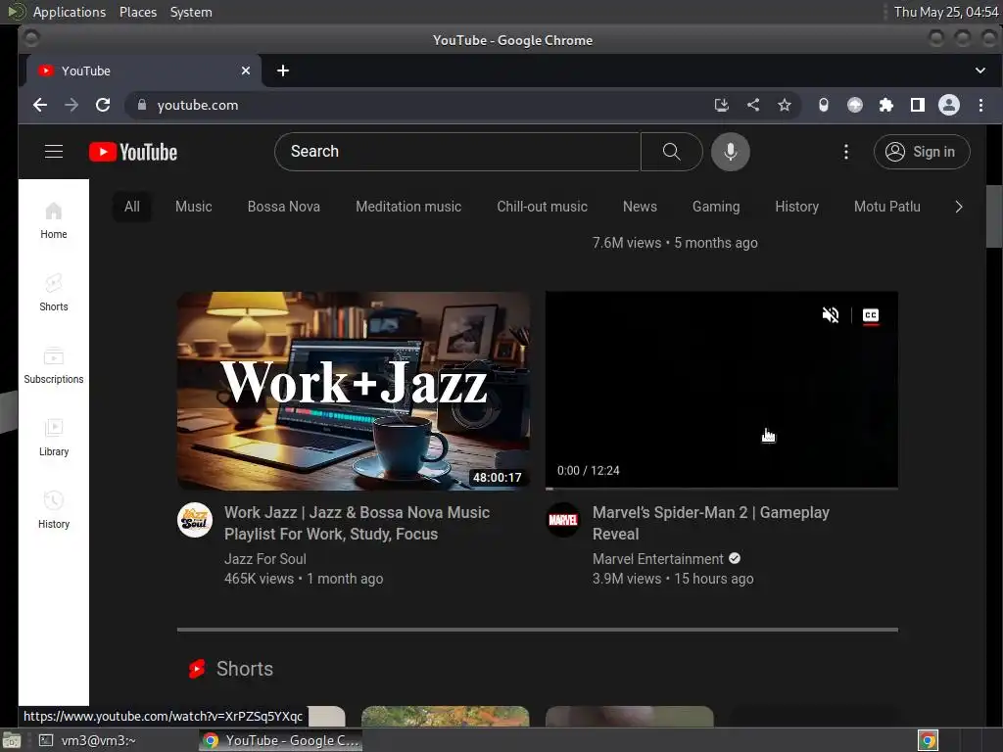Open Chrome three-dot menu
Image resolution: width=1003 pixels, height=752 pixels.
980,105
